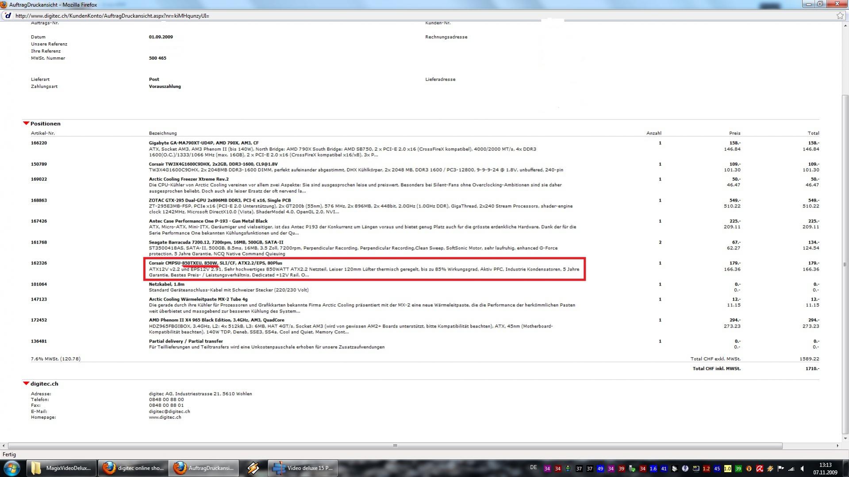The image size is (849, 477).
Task: Select Arctic Cooling Wärmeleitpaste MX-2 title
Action: [198, 299]
